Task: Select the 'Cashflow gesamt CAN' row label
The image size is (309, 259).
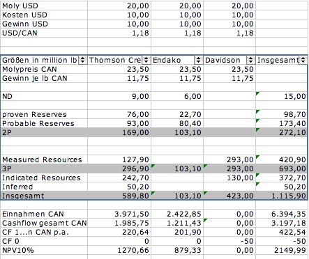Action: click(x=44, y=223)
